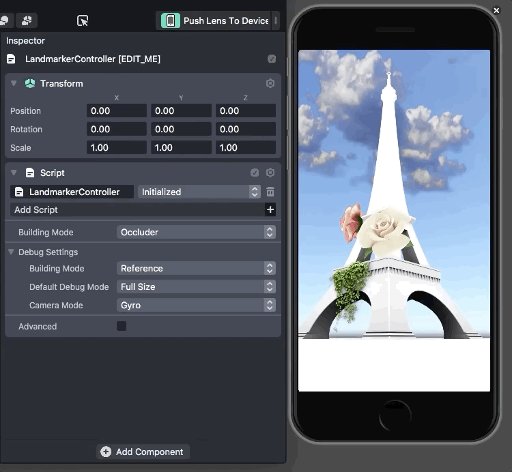The width and height of the screenshot is (512, 472).
Task: Delete the LandmarkerController script with trash icon
Action: (x=270, y=192)
